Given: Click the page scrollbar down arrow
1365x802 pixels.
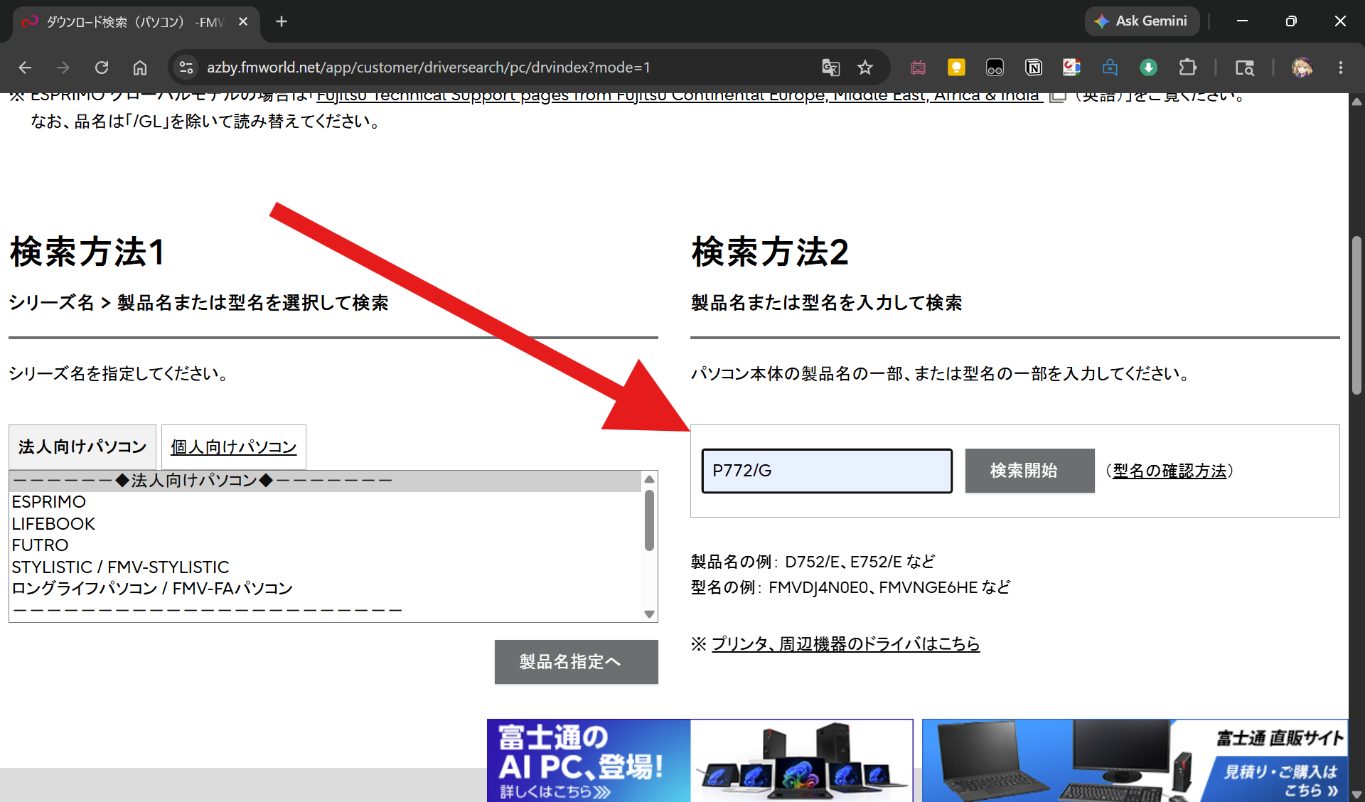Looking at the screenshot, I should point(1356,795).
